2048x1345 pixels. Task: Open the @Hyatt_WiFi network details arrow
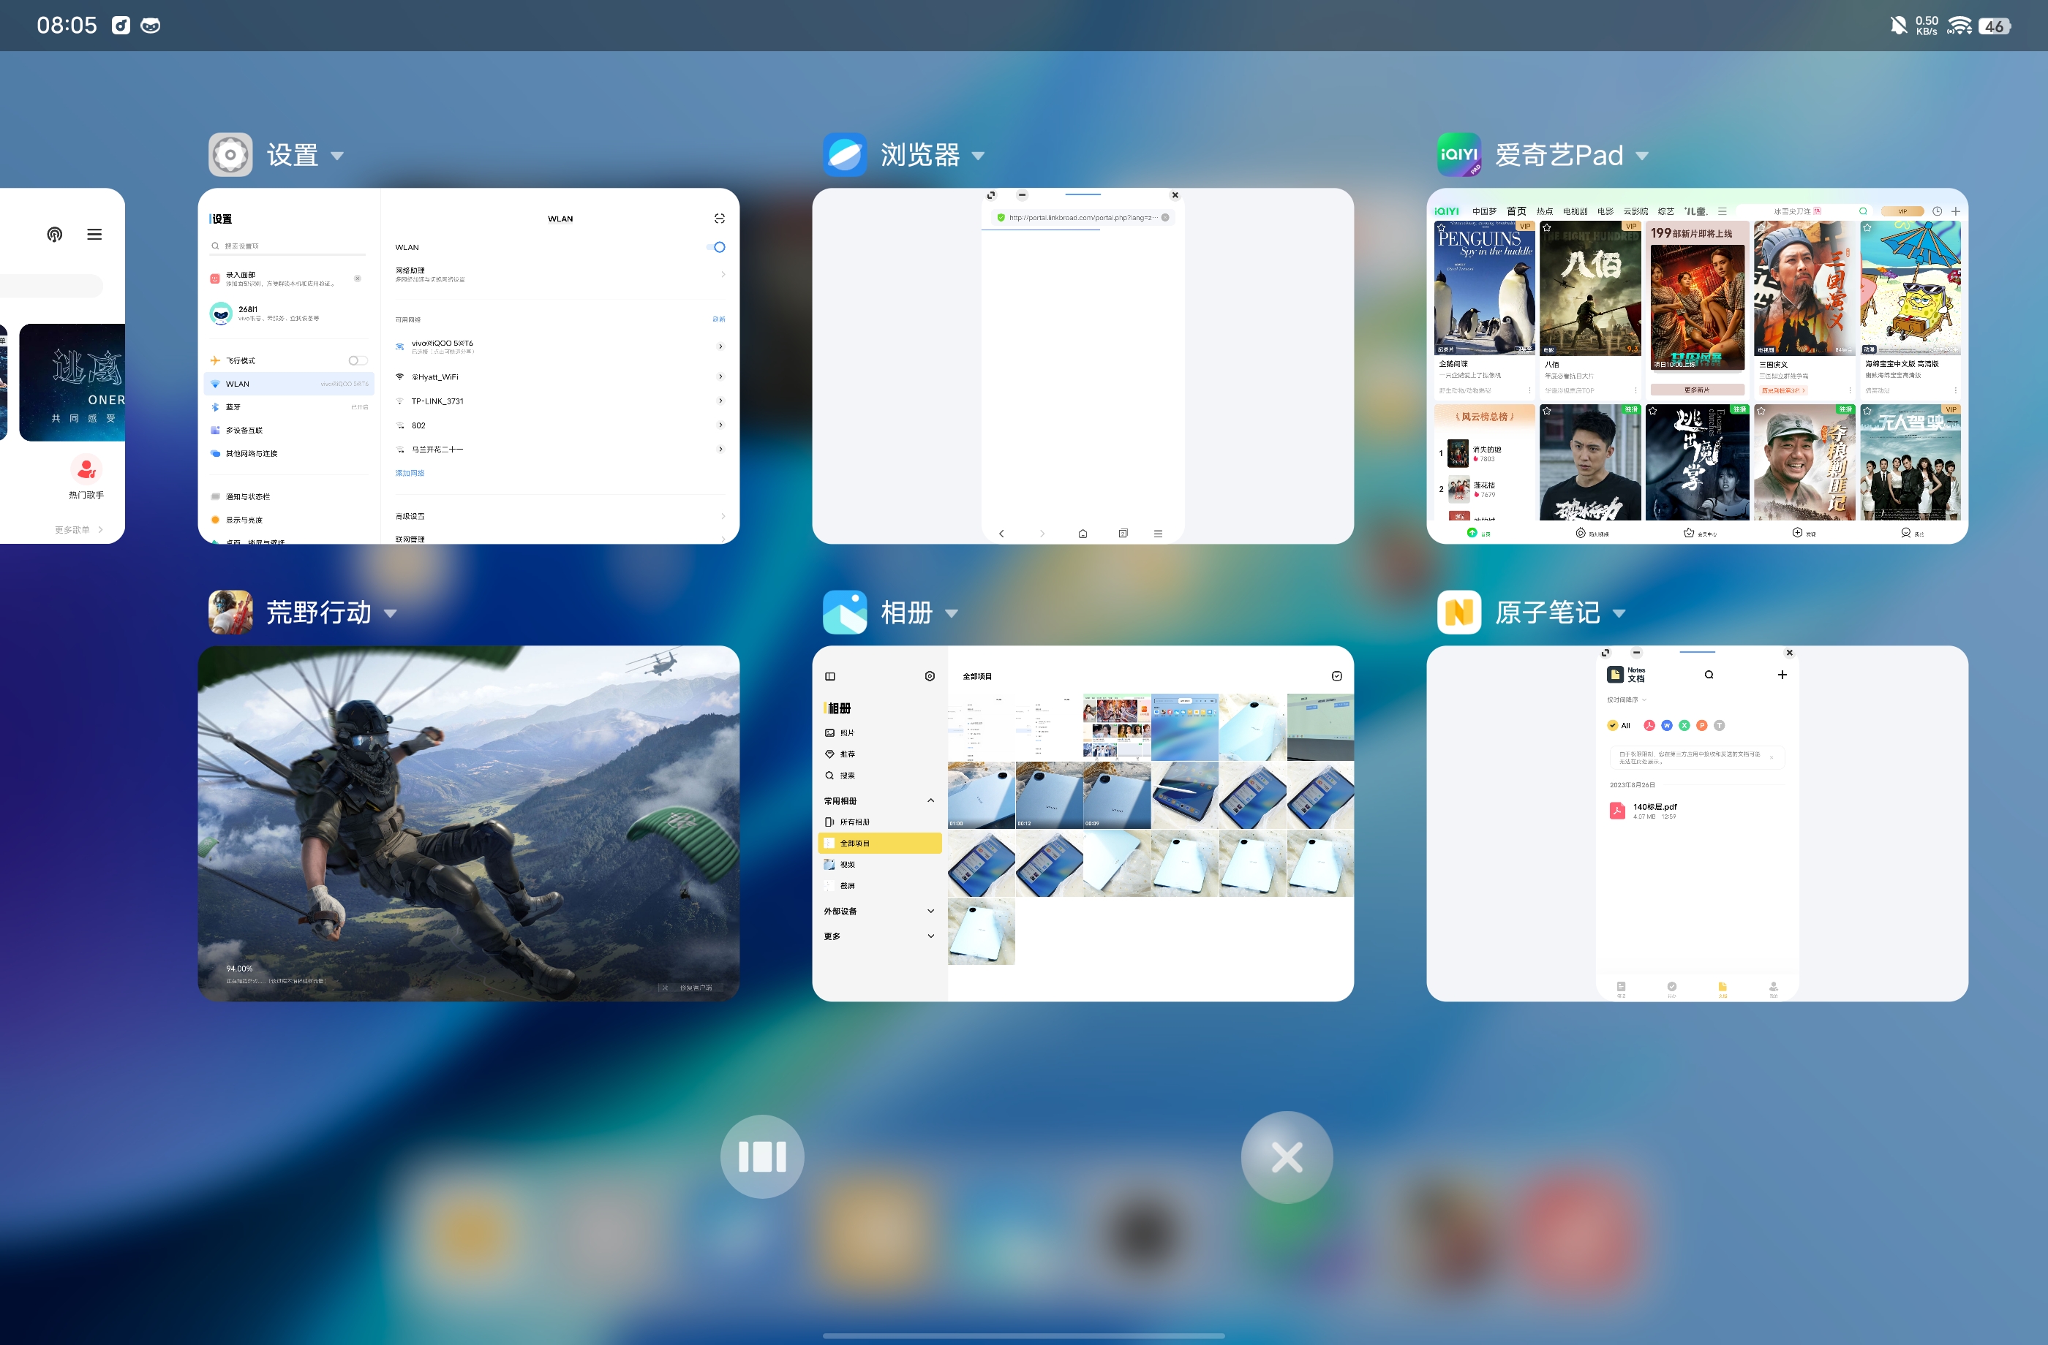[x=720, y=376]
